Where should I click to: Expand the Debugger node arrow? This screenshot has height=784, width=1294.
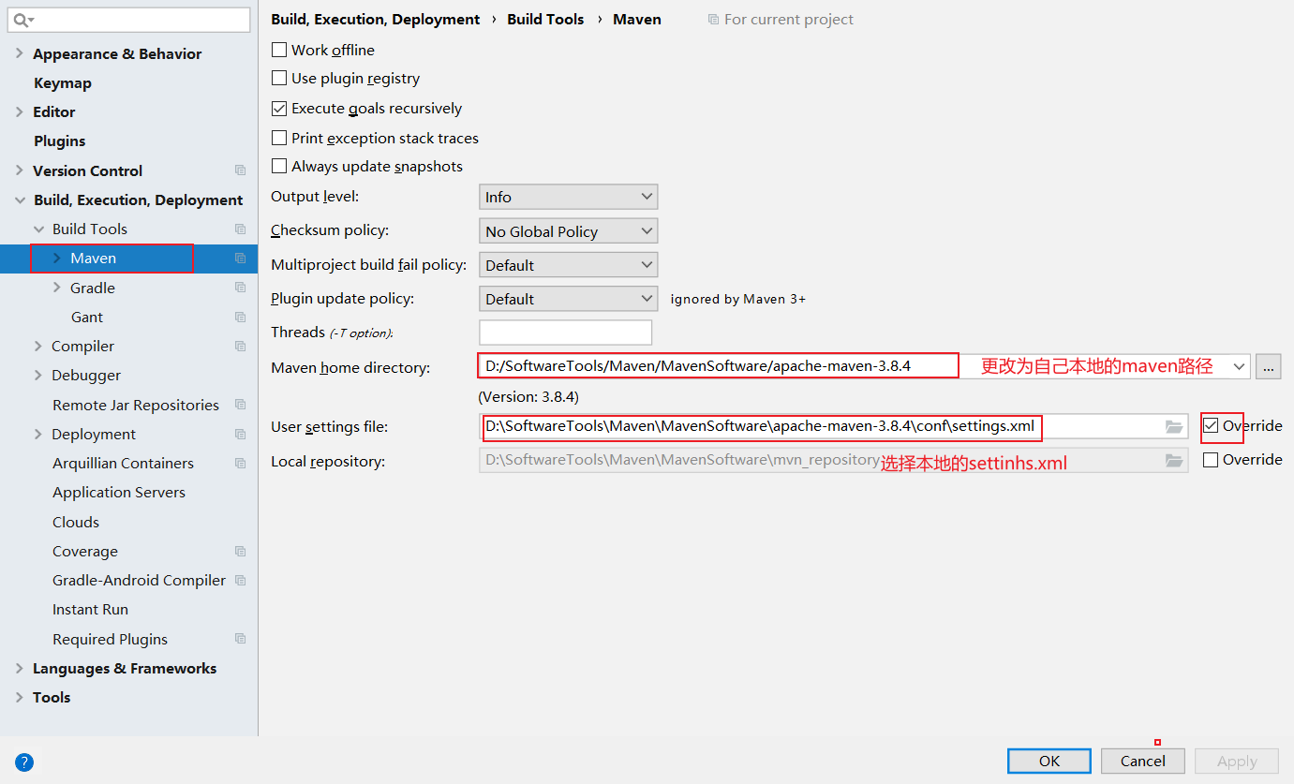(x=38, y=375)
